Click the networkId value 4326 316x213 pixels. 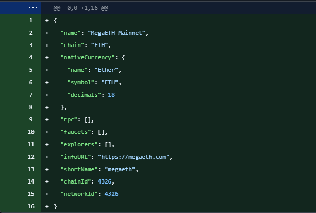(111, 194)
